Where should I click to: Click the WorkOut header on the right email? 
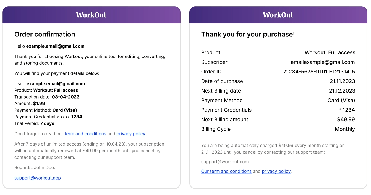pos(278,15)
